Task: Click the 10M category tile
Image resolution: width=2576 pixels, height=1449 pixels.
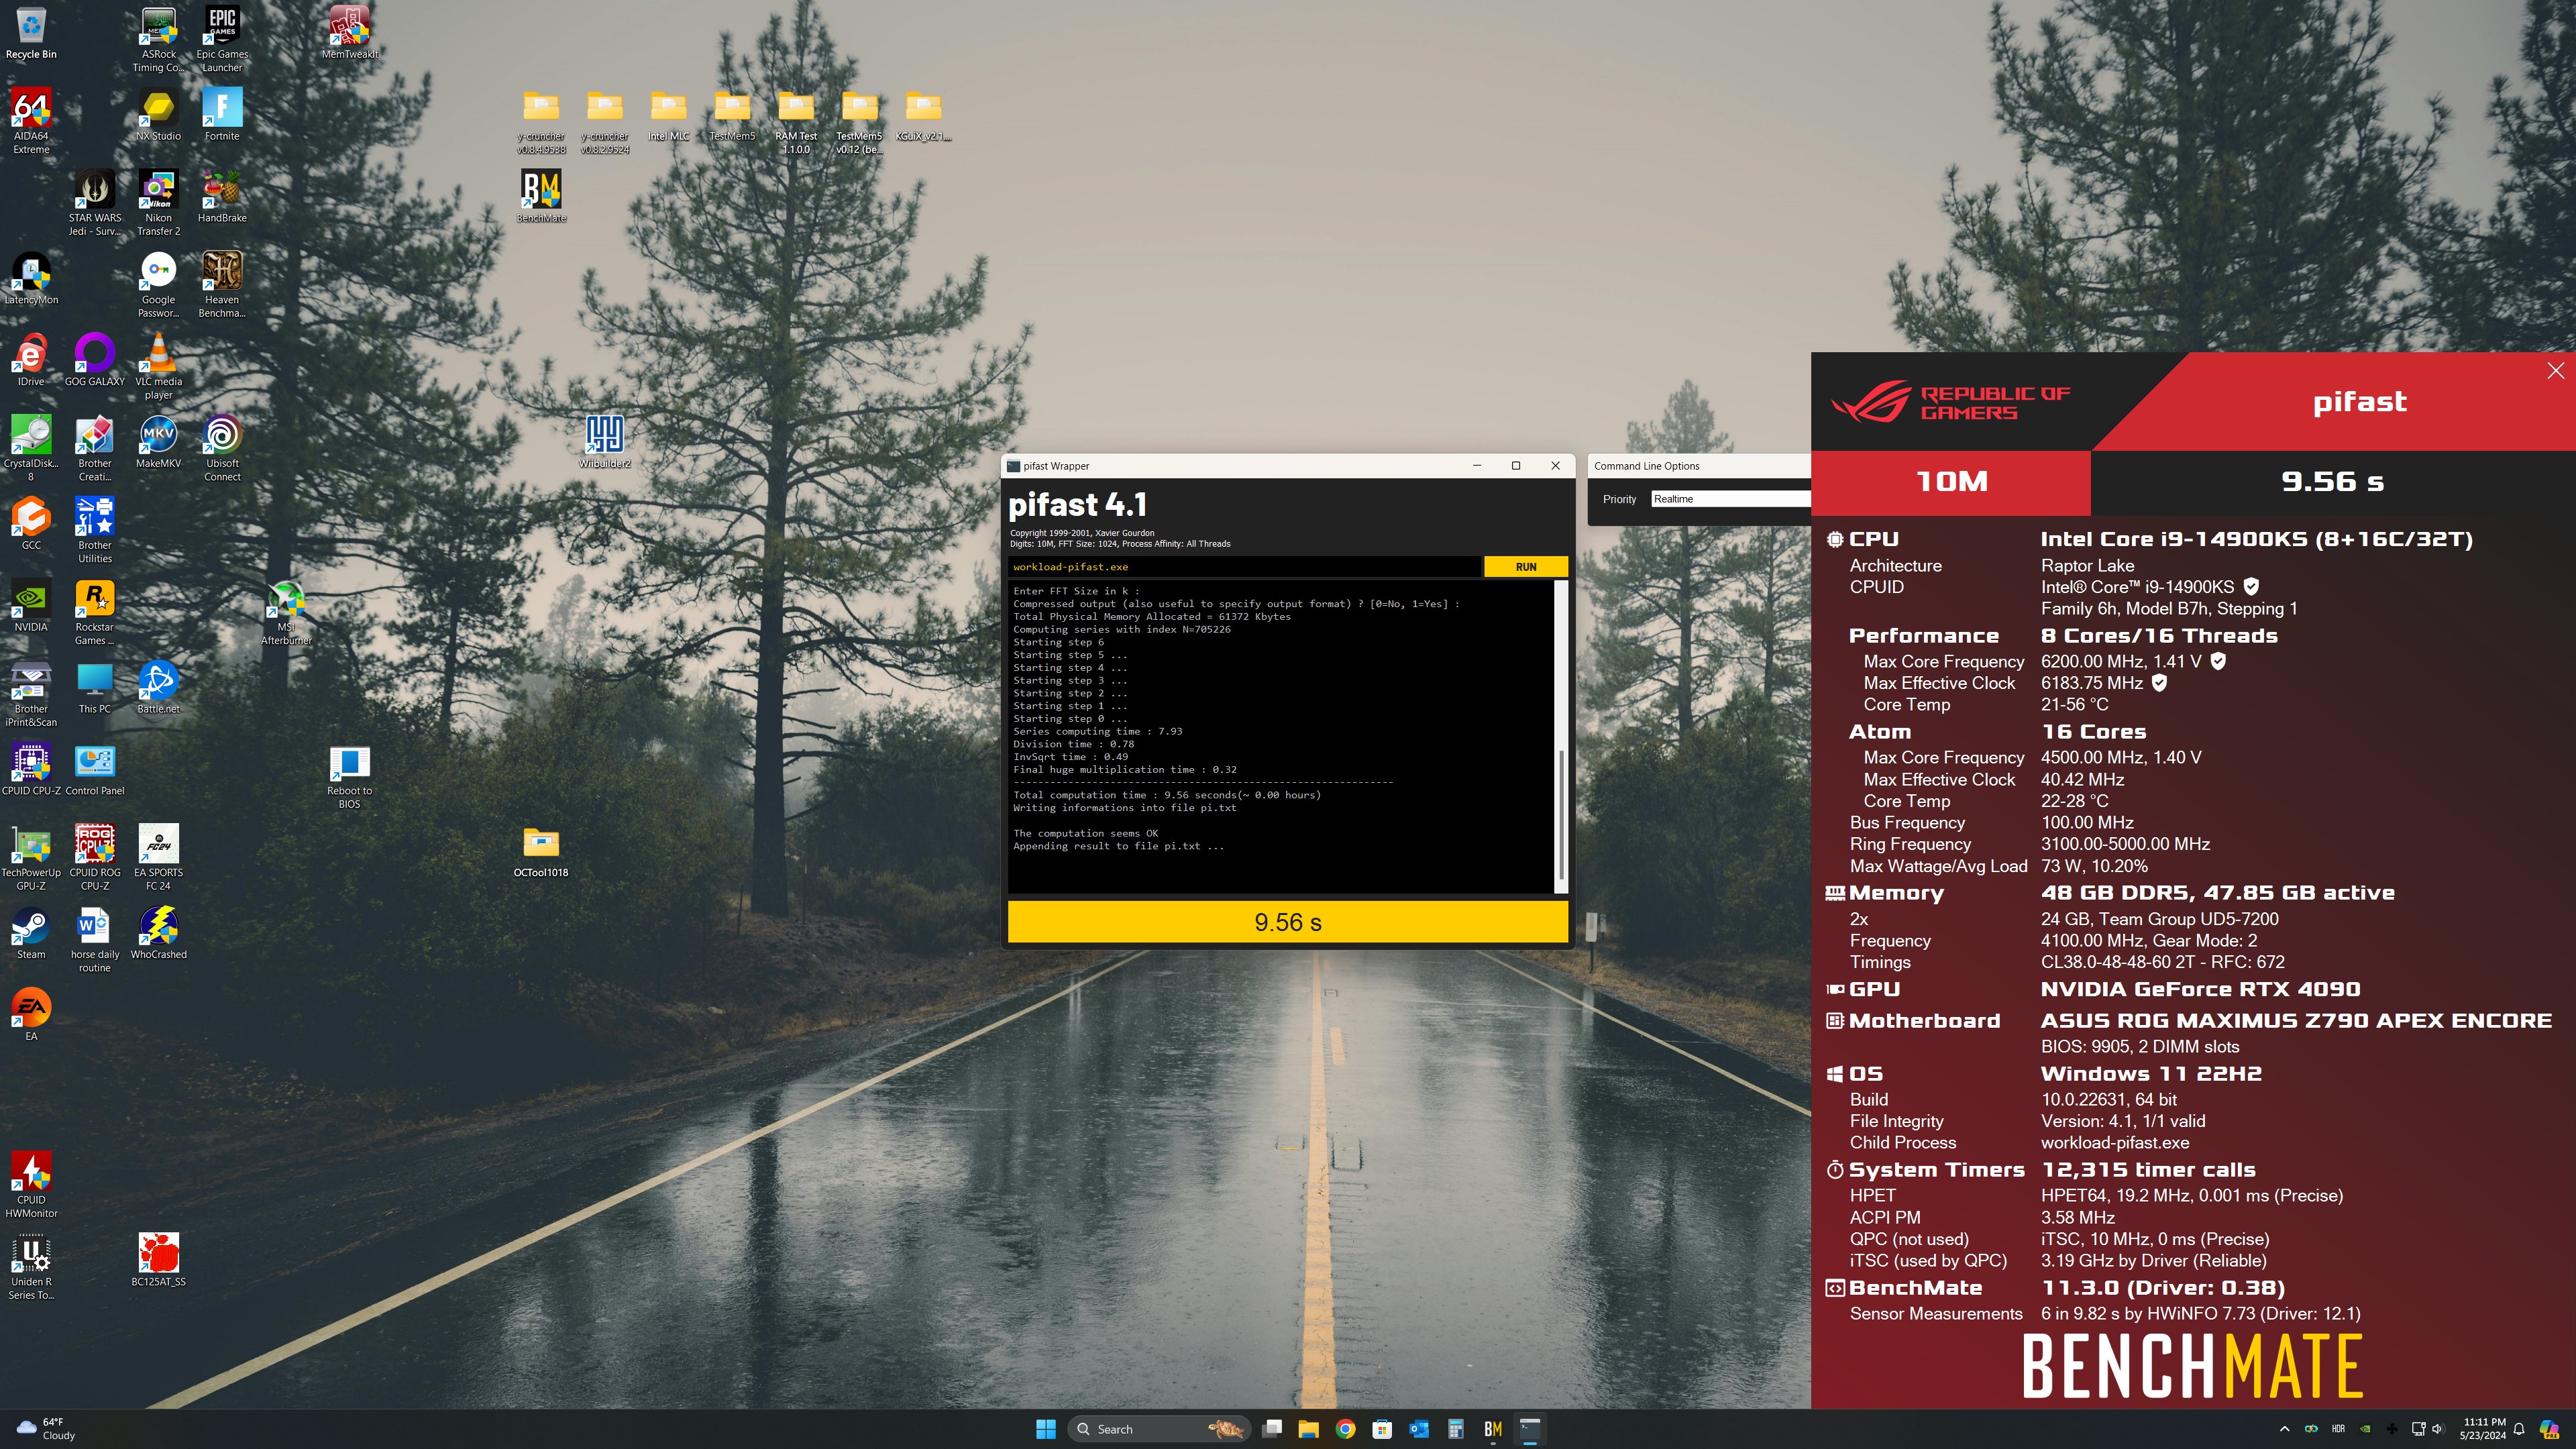Action: click(x=1950, y=482)
